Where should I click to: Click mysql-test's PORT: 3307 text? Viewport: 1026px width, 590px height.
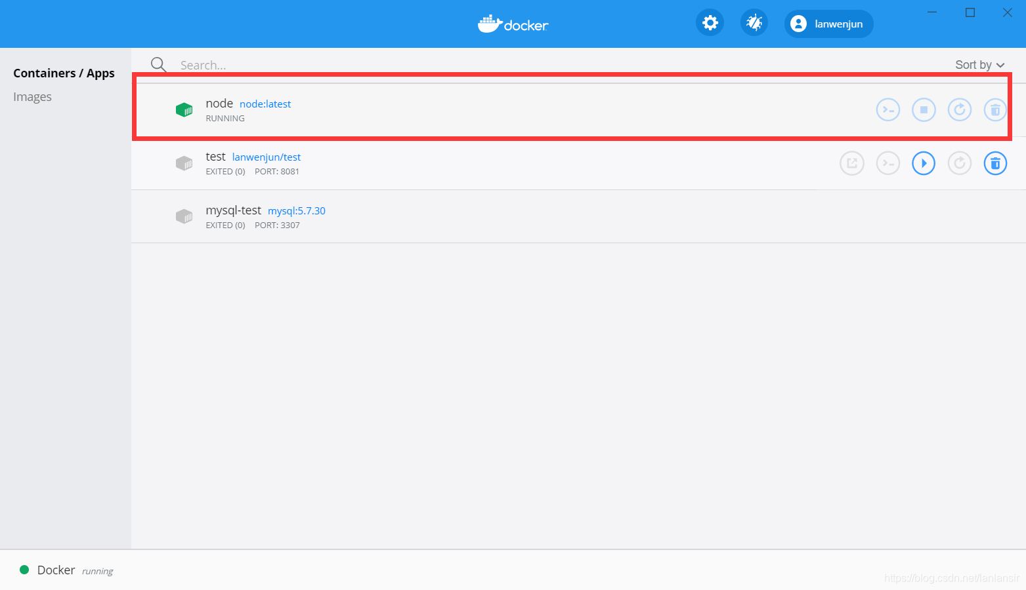point(277,226)
